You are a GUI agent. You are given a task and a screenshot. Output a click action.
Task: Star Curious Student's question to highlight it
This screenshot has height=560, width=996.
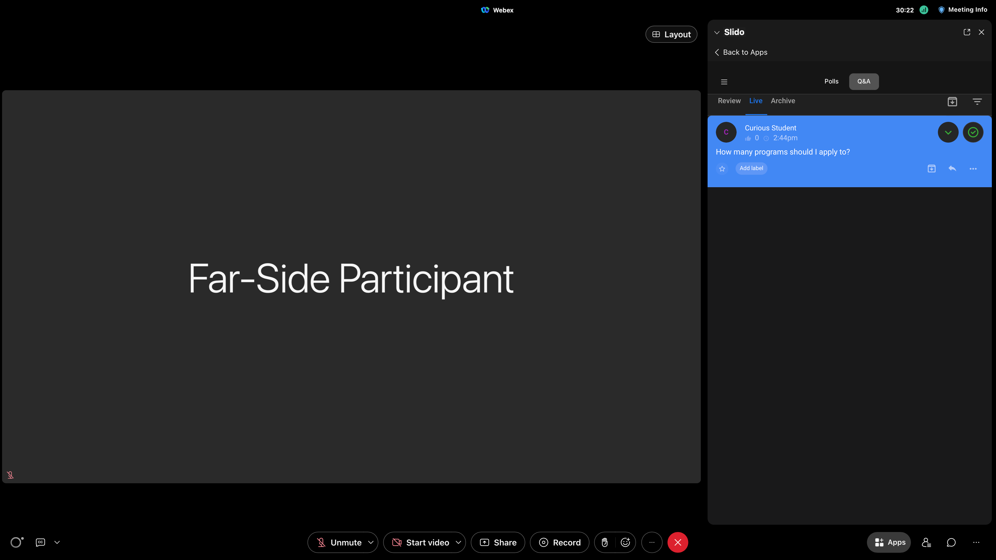click(x=722, y=169)
